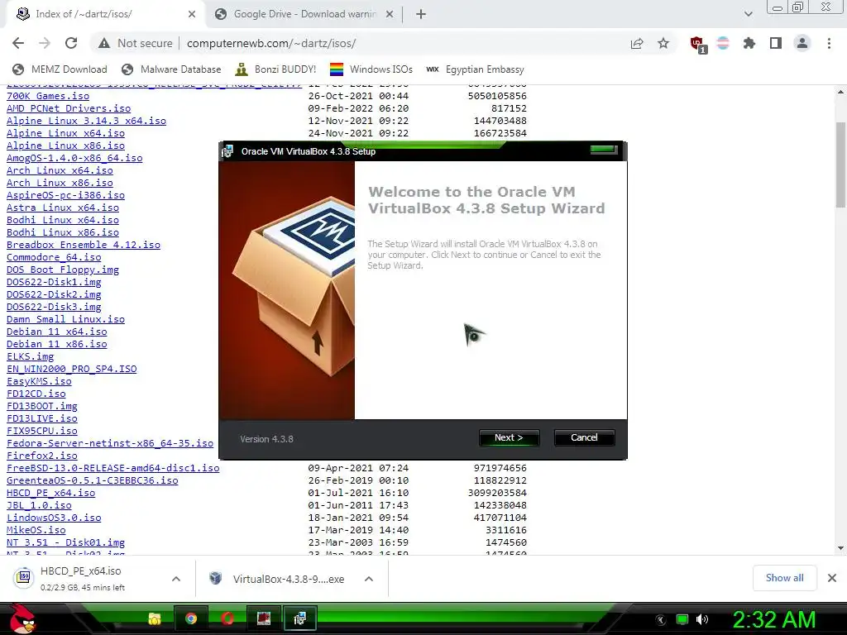Click the 2:32 AM clock
Screen dimensions: 847x635
pos(774,619)
